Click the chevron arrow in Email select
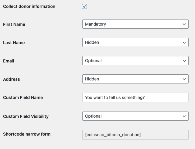 [x=184, y=61]
